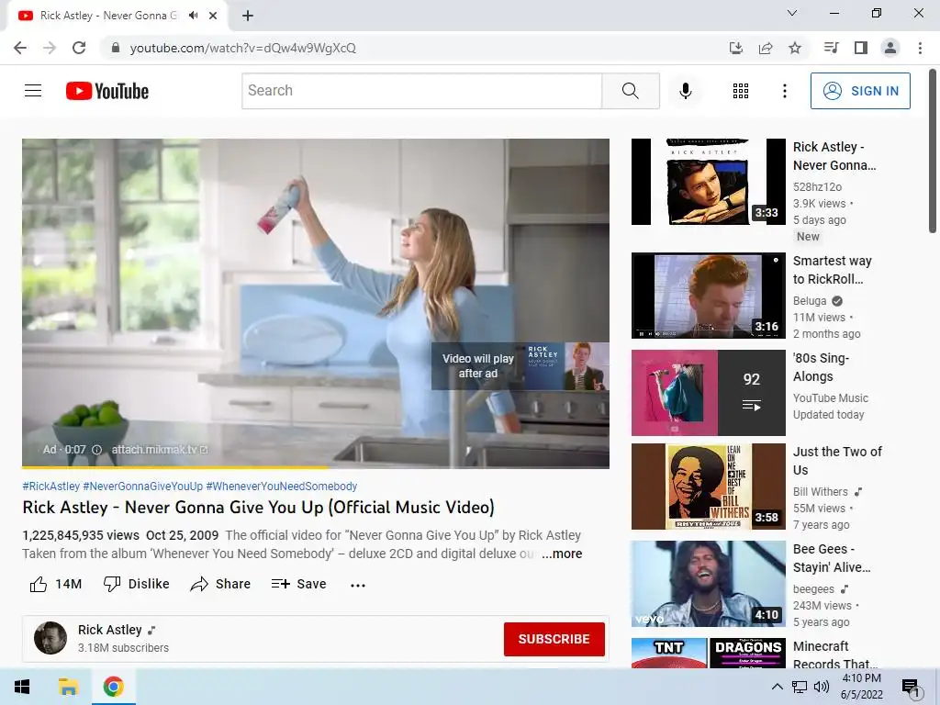Subscribe to the Rick Astley channel
Viewport: 940px width, 705px height.
(554, 639)
